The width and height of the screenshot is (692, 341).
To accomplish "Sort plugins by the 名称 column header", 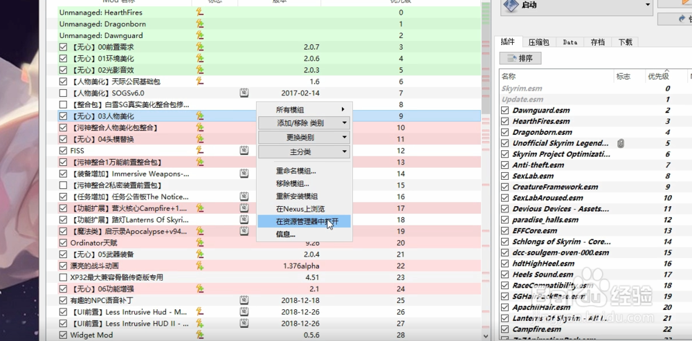I will (x=556, y=76).
